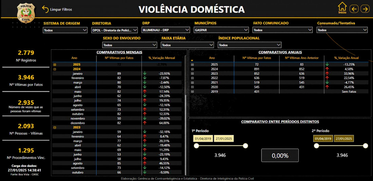The image size is (373, 181).
Task: Click value 891 in 2024 annual row
Action: coord(257,69)
